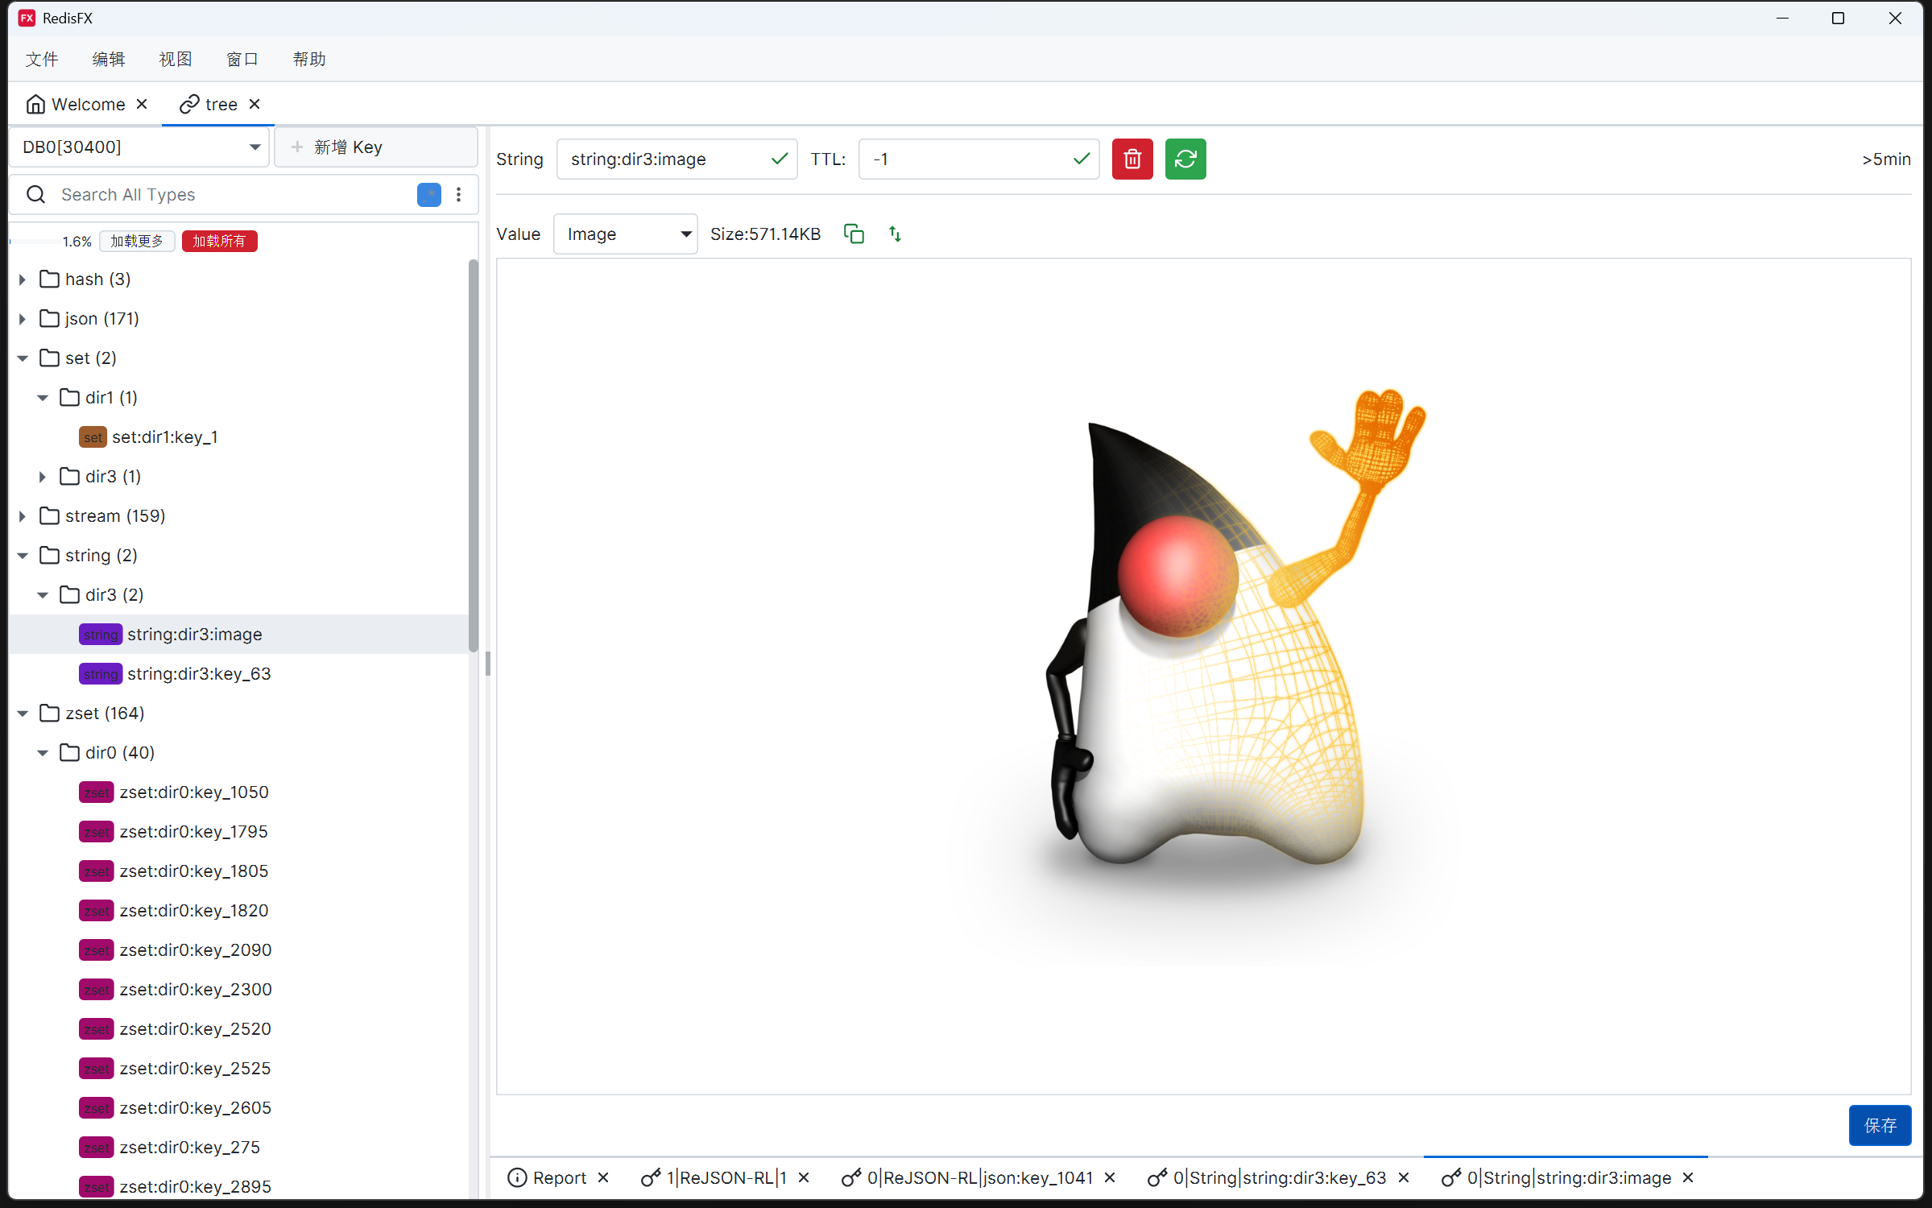Click the 保存 save button
Viewport: 1932px width, 1208px height.
tap(1879, 1125)
